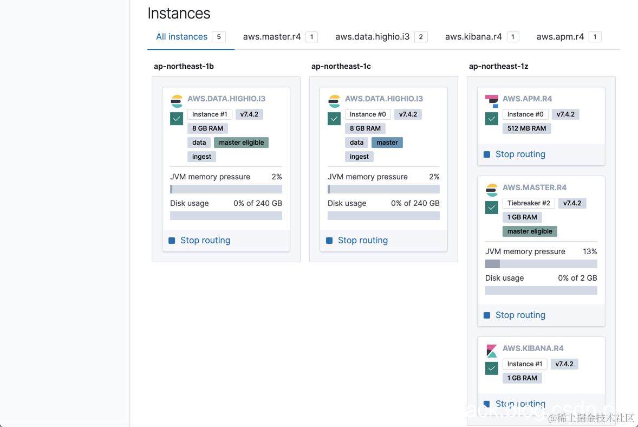Click the healthy checkmark on Tiebreaker #2 instance
Image resolution: width=638 pixels, height=427 pixels.
[492, 208]
